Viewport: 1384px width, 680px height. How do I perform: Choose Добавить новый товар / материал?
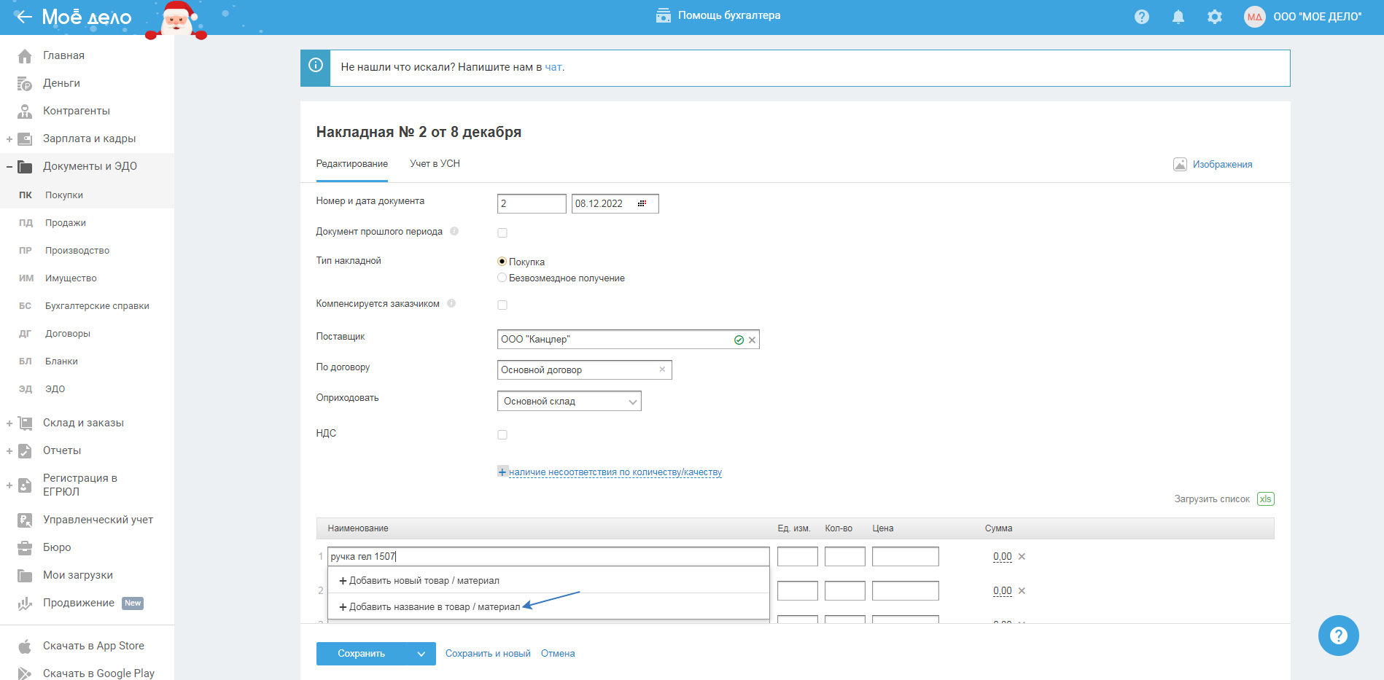pyautogui.click(x=548, y=581)
